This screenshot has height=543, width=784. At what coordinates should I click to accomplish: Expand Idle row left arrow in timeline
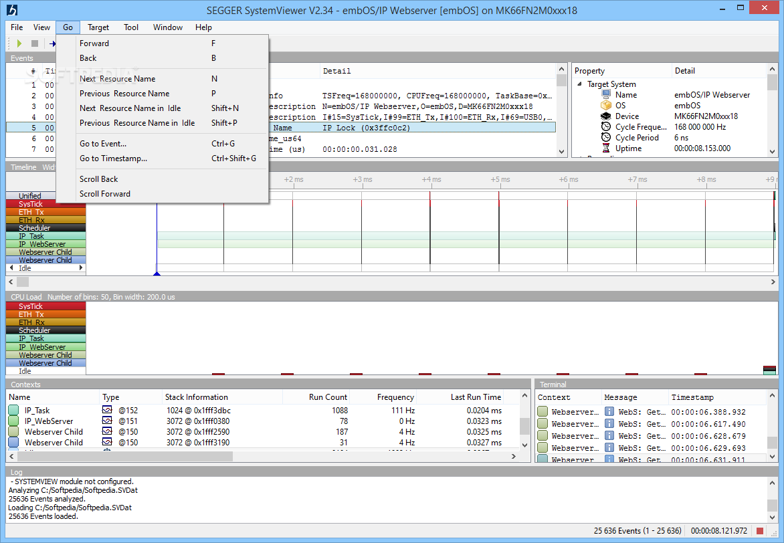tap(11, 268)
